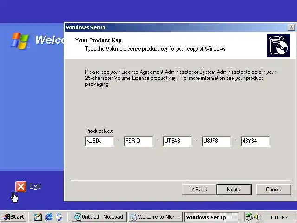Image resolution: width=297 pixels, height=223 pixels.
Task: Click the software box CD icon
Action: tap(278, 46)
